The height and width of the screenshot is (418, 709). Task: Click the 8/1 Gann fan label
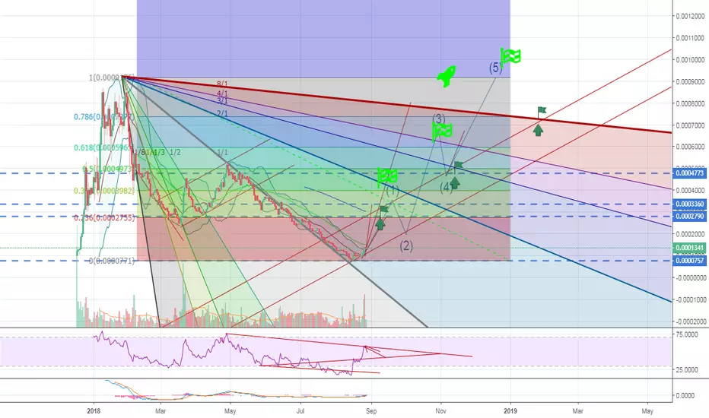[x=222, y=84]
